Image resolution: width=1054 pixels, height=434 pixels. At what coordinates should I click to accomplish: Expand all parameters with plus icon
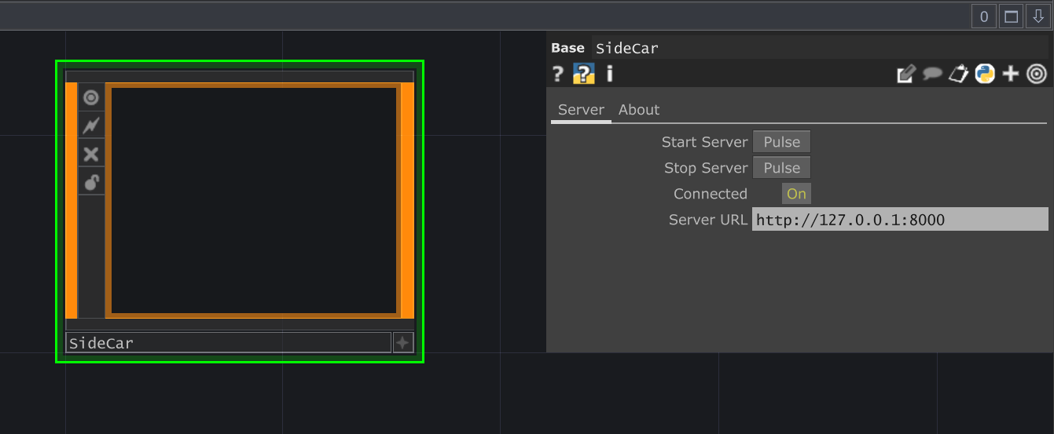pos(1011,74)
